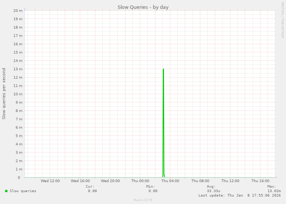Click the 'Max:' column header
The image size is (286, 204).
272,187
